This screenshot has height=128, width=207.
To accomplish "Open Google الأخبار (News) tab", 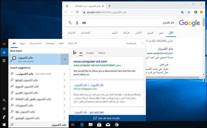I will pyautogui.click(x=138, y=33).
